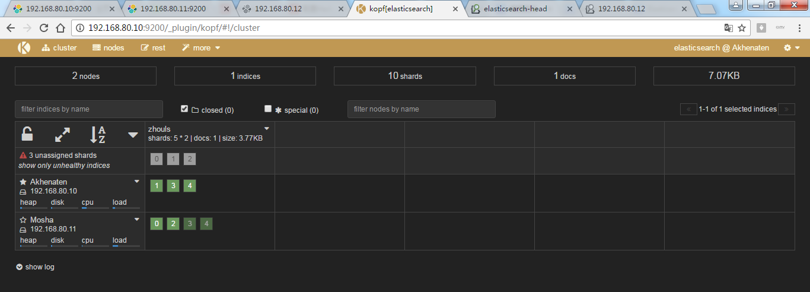The width and height of the screenshot is (810, 292).
Task: Click Akhenaten cpu usage bar
Action: (95, 208)
